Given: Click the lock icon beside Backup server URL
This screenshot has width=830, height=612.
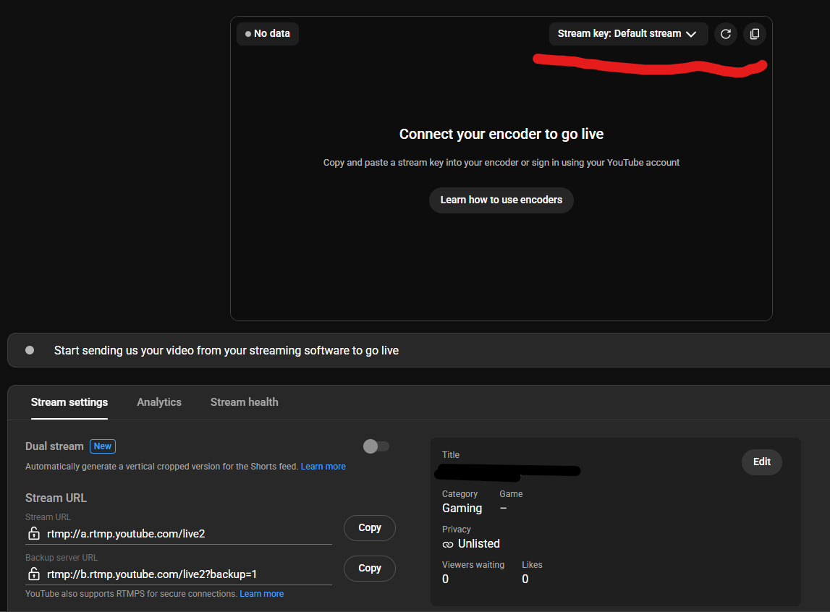Looking at the screenshot, I should coord(33,574).
